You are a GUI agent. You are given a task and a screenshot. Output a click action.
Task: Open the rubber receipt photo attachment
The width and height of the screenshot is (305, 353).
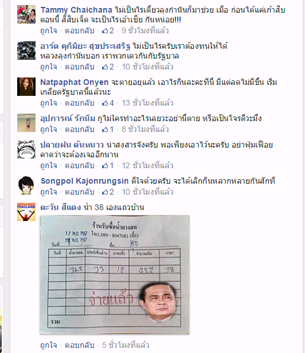(115, 274)
